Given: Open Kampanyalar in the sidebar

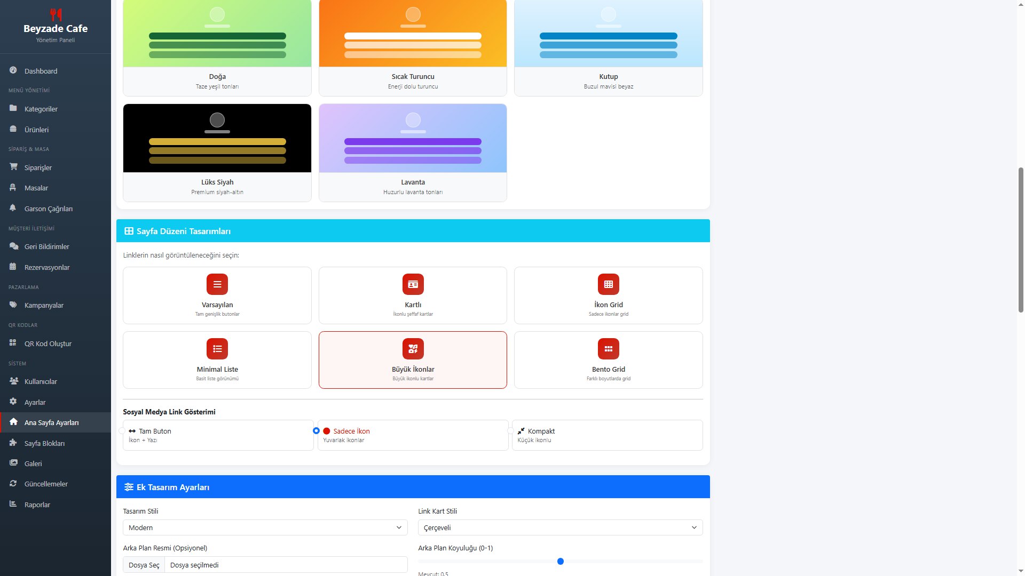Looking at the screenshot, I should pyautogui.click(x=44, y=305).
